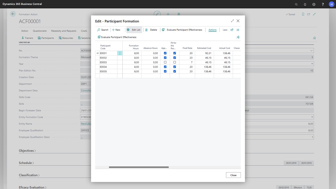Open notifications bell in top bar
Screen dimensions: 336x189
coord(305,4)
